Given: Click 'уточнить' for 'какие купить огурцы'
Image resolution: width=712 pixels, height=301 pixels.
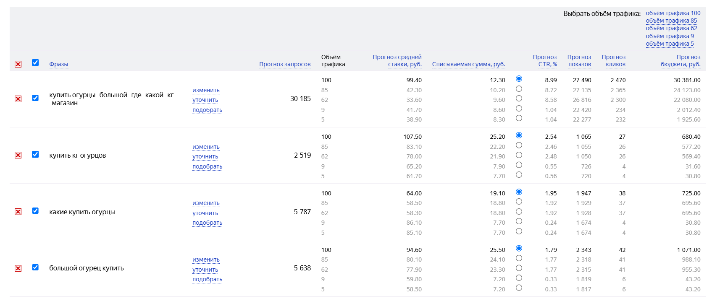Looking at the screenshot, I should tap(205, 213).
